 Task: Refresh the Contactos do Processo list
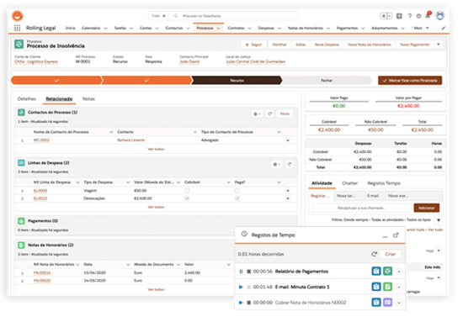coord(269,113)
